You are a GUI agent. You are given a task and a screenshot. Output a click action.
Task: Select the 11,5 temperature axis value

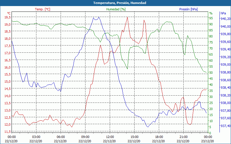tap(8, 132)
